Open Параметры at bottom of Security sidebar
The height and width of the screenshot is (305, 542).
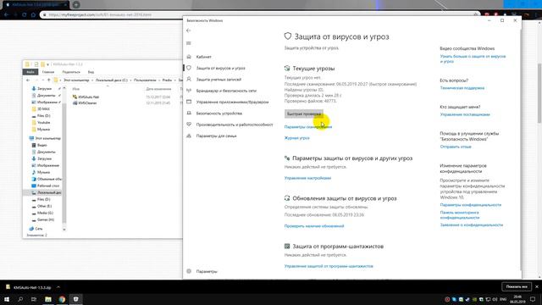point(207,271)
